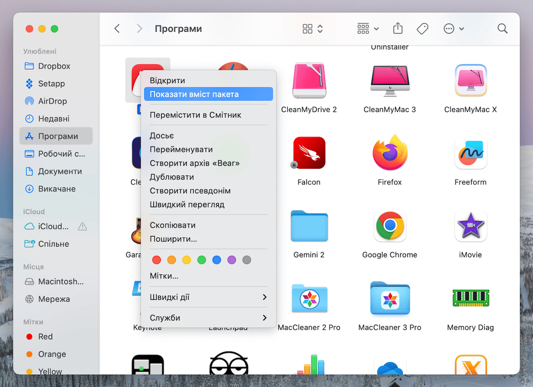Select the MacCleaner 3 Pro folder
Screen dimensions: 533x387
pos(390,298)
